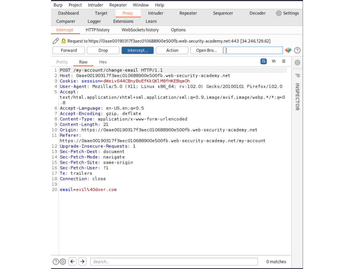Go to previous search match arrow

[x=73, y=261]
